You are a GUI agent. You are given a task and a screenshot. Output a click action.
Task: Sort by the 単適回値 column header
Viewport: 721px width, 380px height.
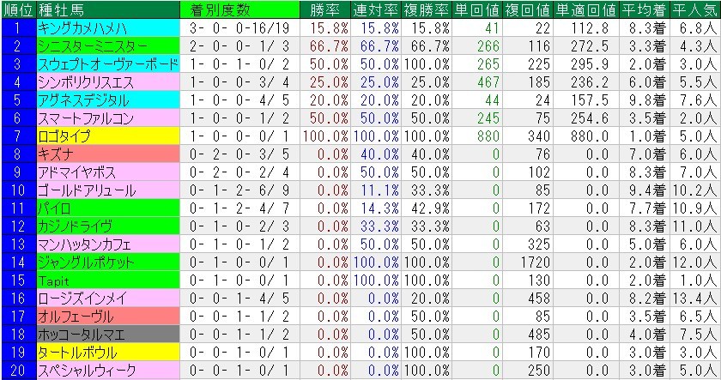[x=585, y=9]
